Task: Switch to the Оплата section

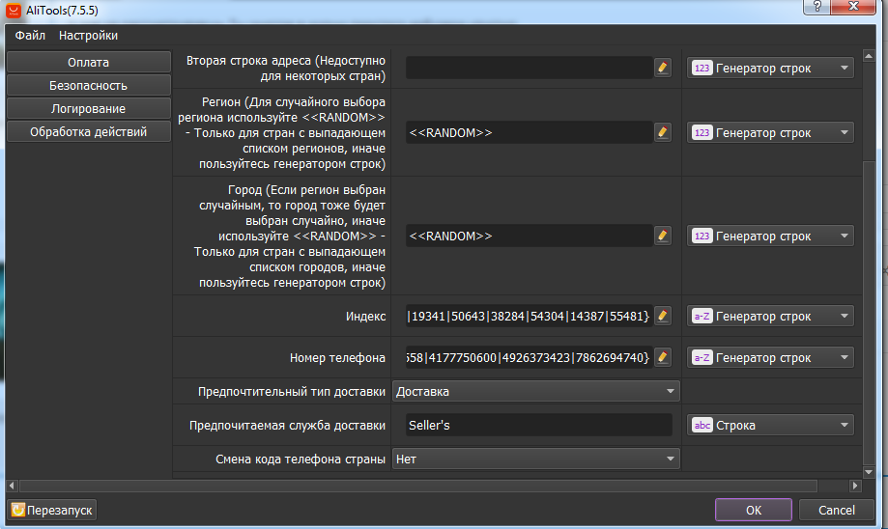Action: point(88,62)
